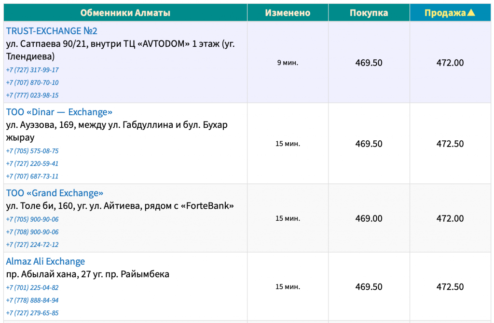Sort by Изменено column header
Viewport: 494px width, 323px height.
(x=288, y=13)
